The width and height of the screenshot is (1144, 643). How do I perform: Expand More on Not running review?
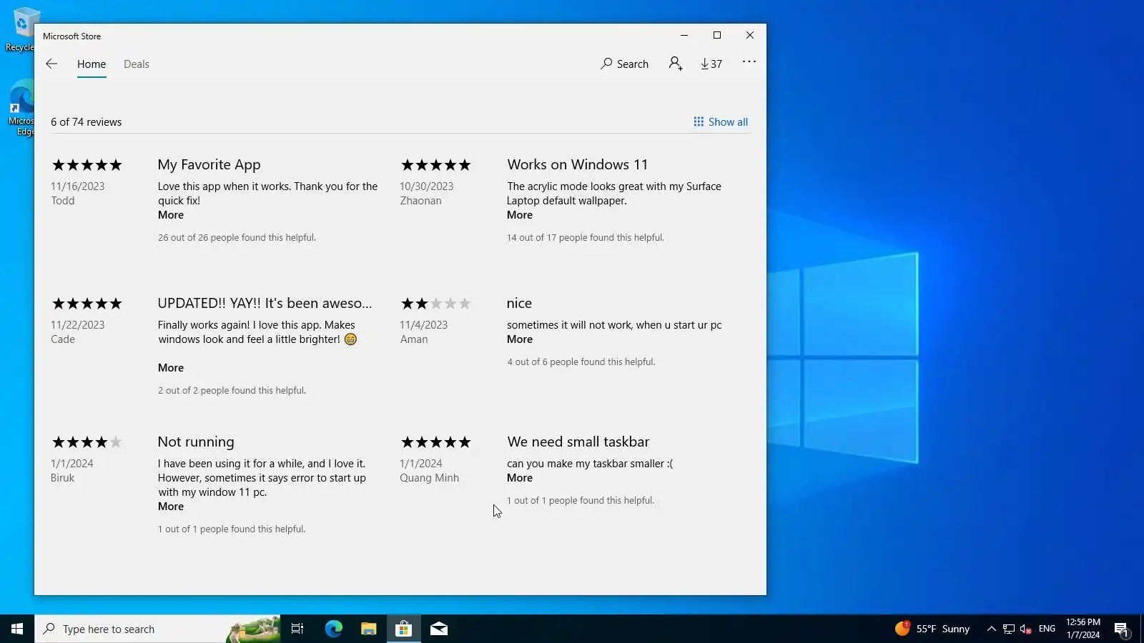171,507
